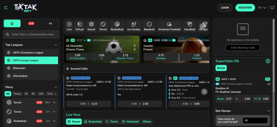Collapse the Top Leagues section
Viewport: 277px width, 127px height.
pyautogui.click(x=56, y=45)
